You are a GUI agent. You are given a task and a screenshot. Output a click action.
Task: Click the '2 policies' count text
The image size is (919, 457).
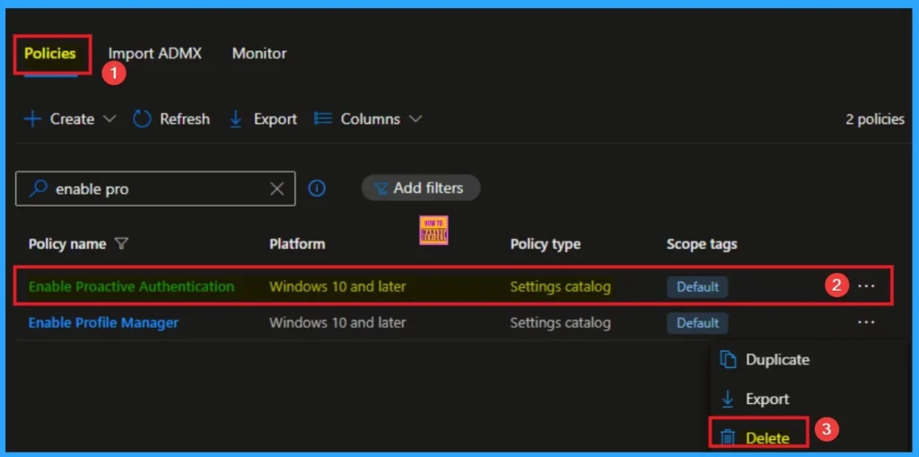click(875, 119)
